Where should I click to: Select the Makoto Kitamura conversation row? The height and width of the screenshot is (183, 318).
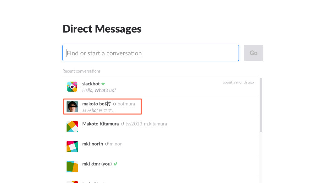[x=160, y=127]
